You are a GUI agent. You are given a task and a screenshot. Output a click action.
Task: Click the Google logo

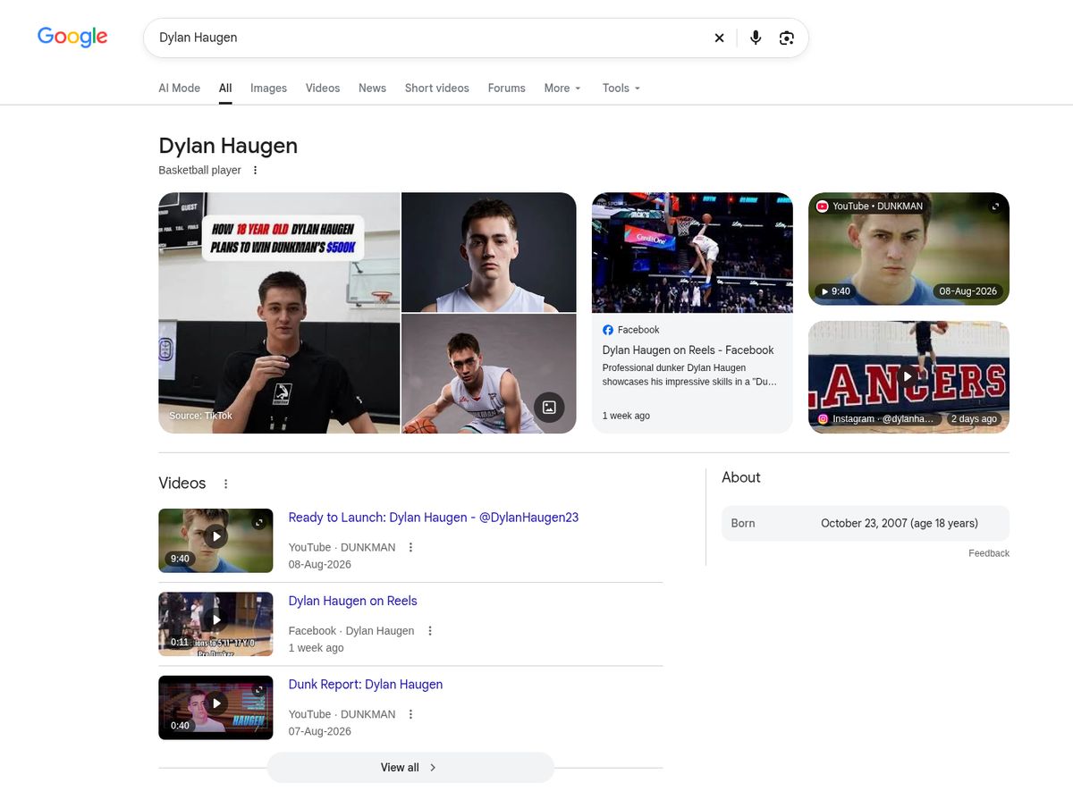pos(72,37)
